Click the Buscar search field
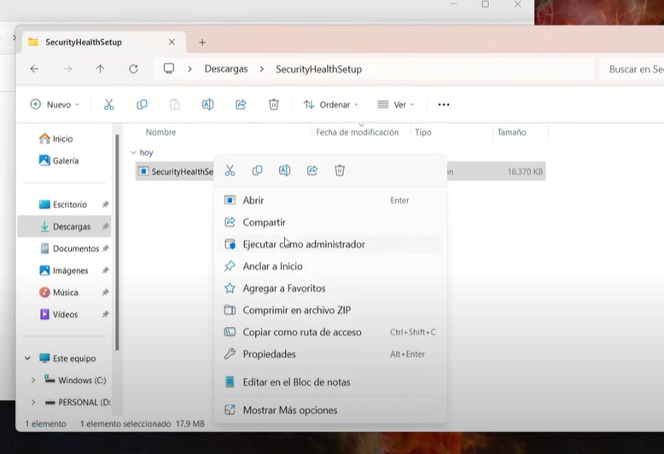The width and height of the screenshot is (664, 454). 632,69
